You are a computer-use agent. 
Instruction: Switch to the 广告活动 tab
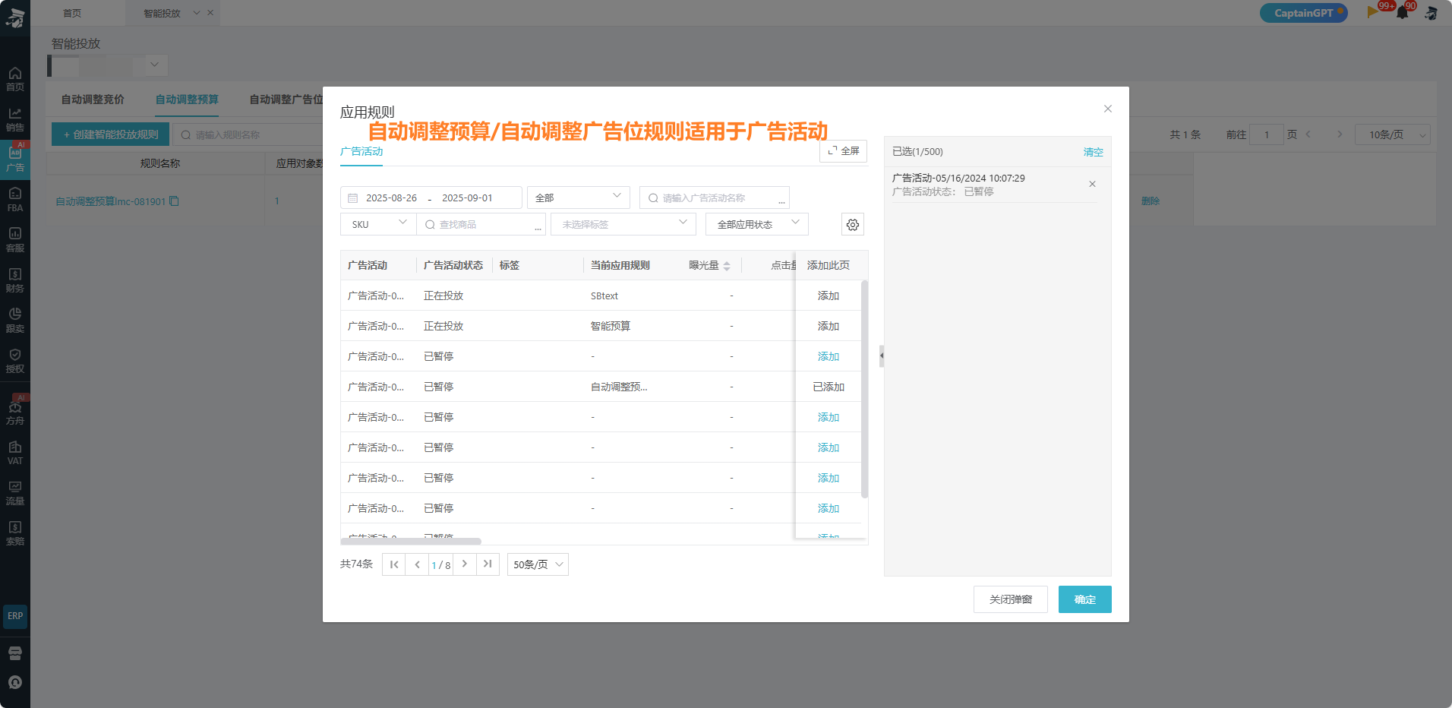click(x=361, y=151)
